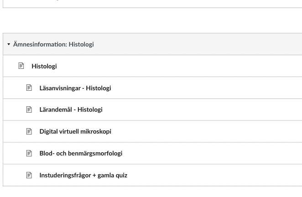
Task: Open Läsanvisningar - Histologi link
Action: point(75,88)
